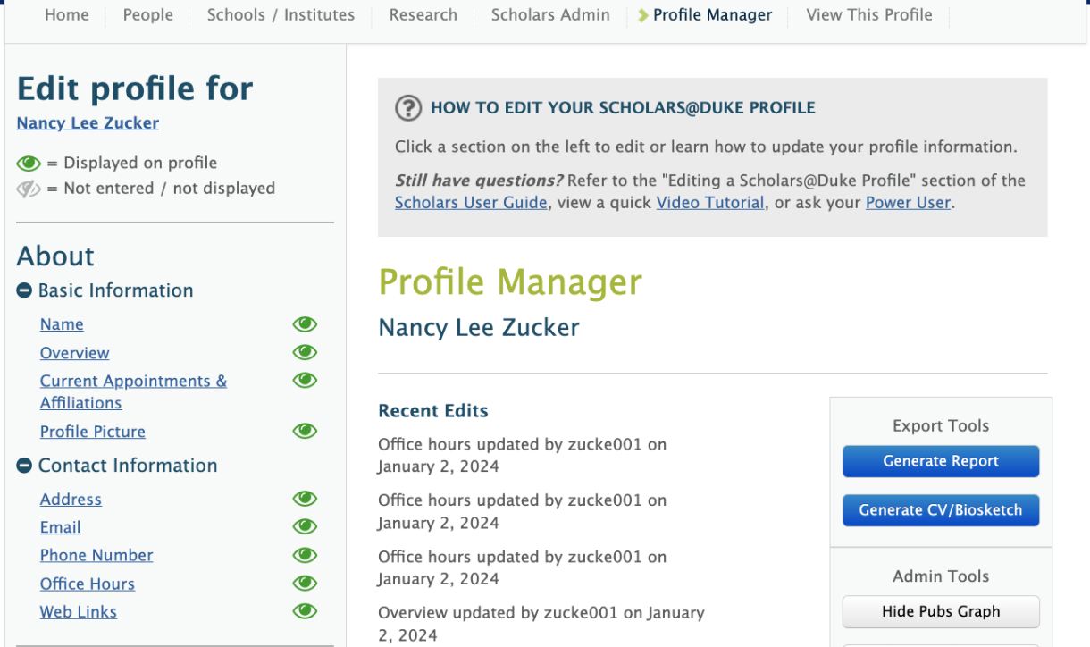This screenshot has height=647, width=1090.
Task: Collapse the Basic Information section
Action: pyautogui.click(x=25, y=290)
